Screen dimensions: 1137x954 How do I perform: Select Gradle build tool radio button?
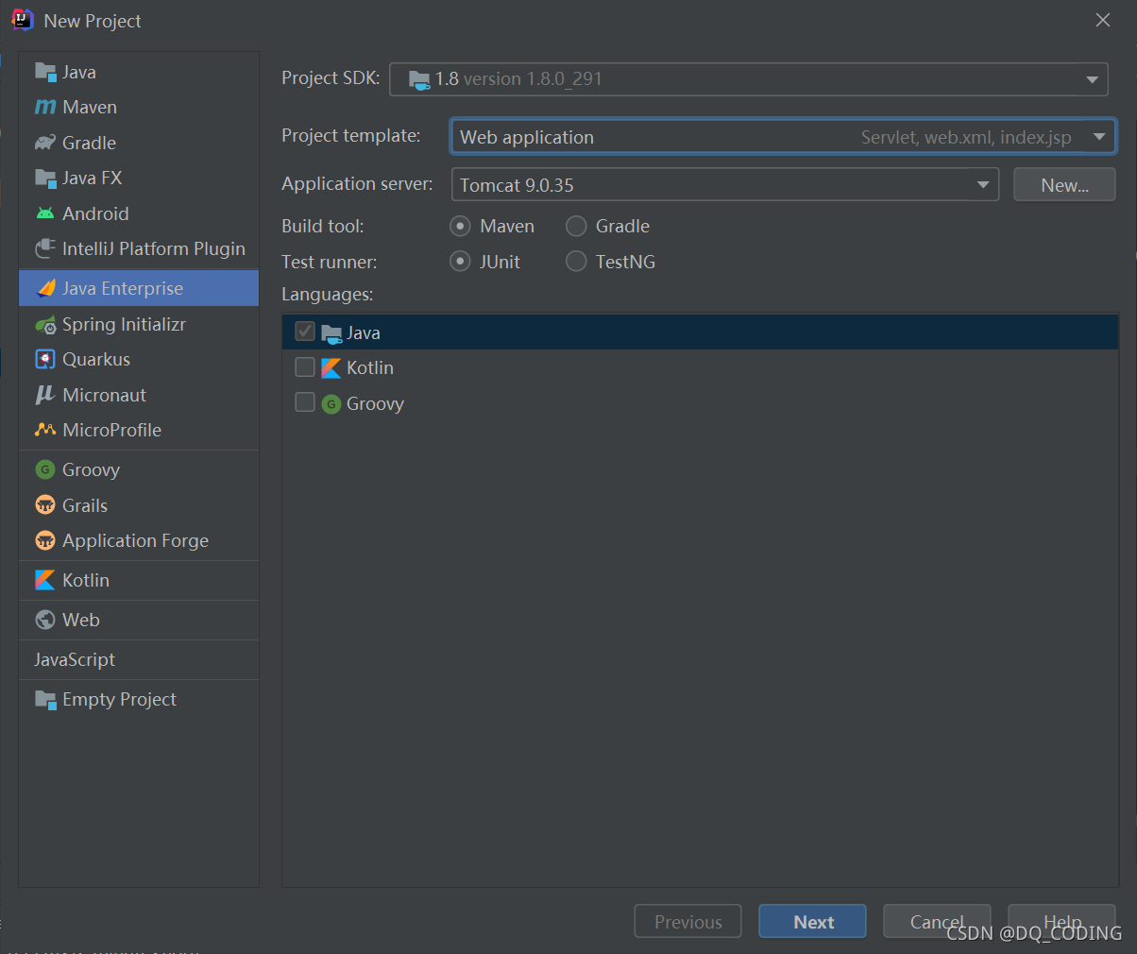click(576, 226)
